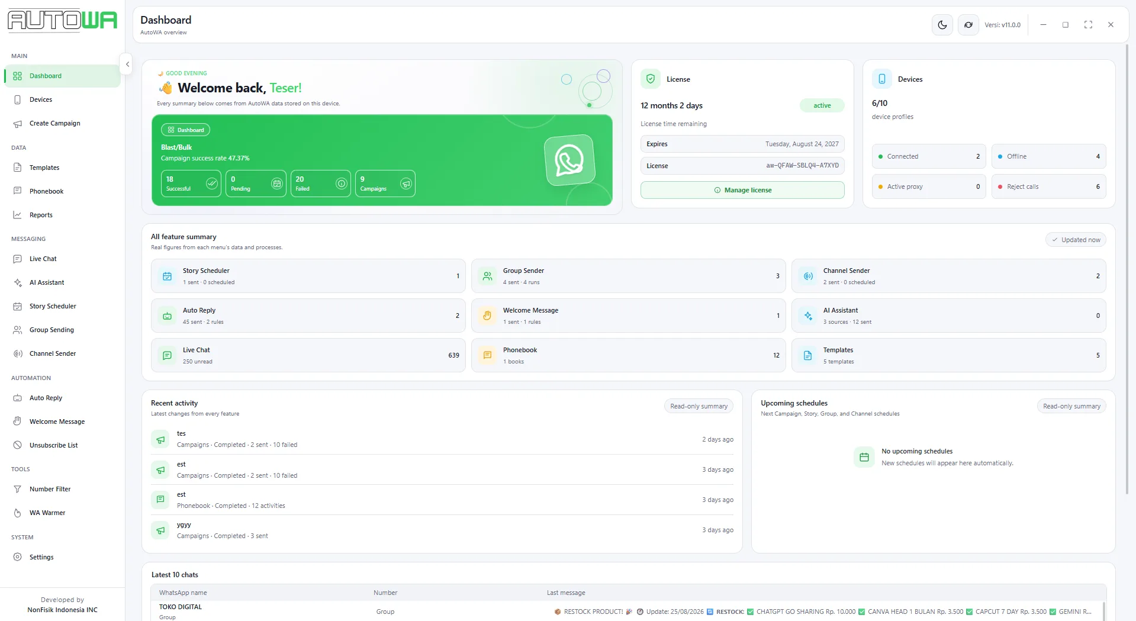
Task: Click the AI Assistant sparkle icon in sidebar
Action: click(18, 282)
